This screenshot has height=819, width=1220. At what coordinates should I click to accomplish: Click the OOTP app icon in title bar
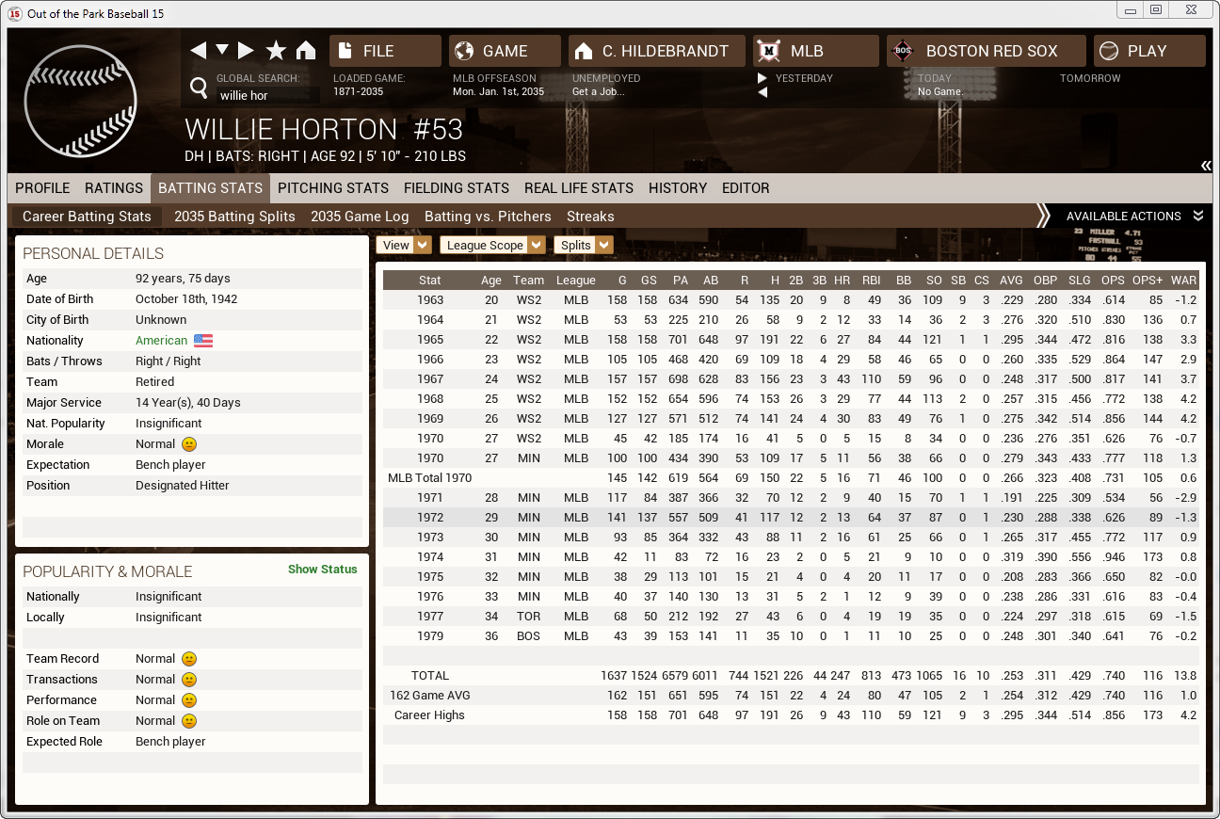pos(14,13)
